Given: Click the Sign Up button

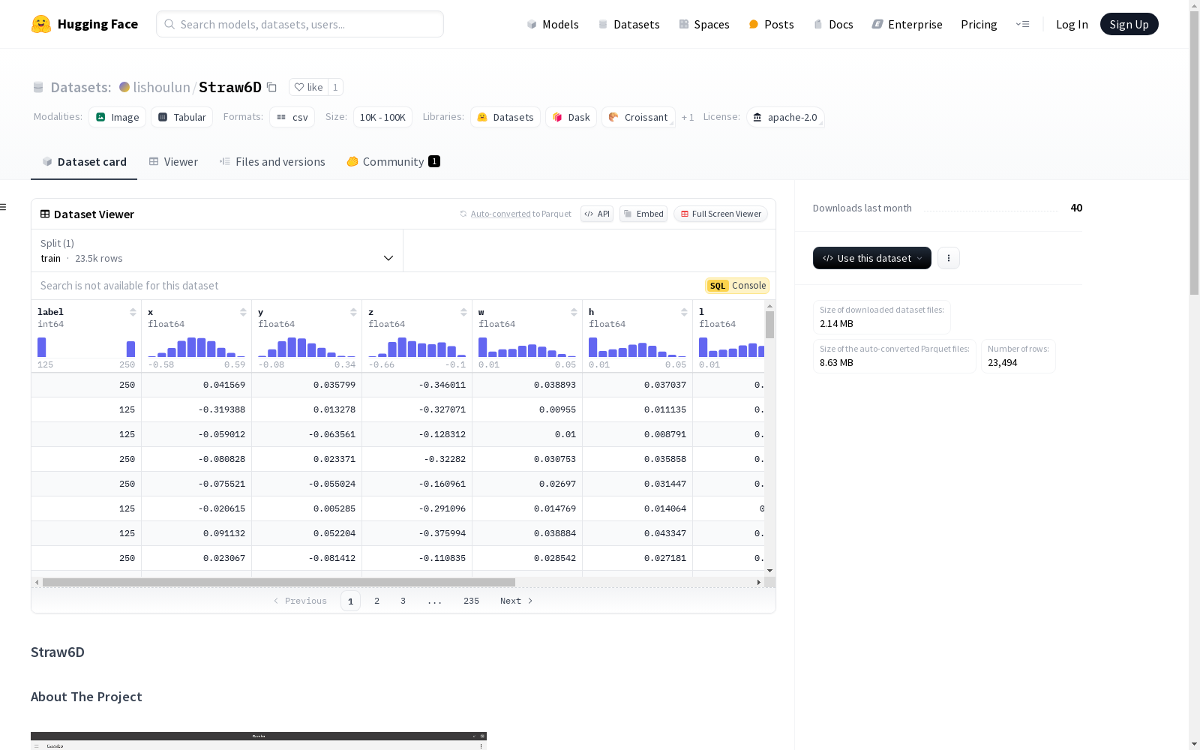Looking at the screenshot, I should 1129,24.
